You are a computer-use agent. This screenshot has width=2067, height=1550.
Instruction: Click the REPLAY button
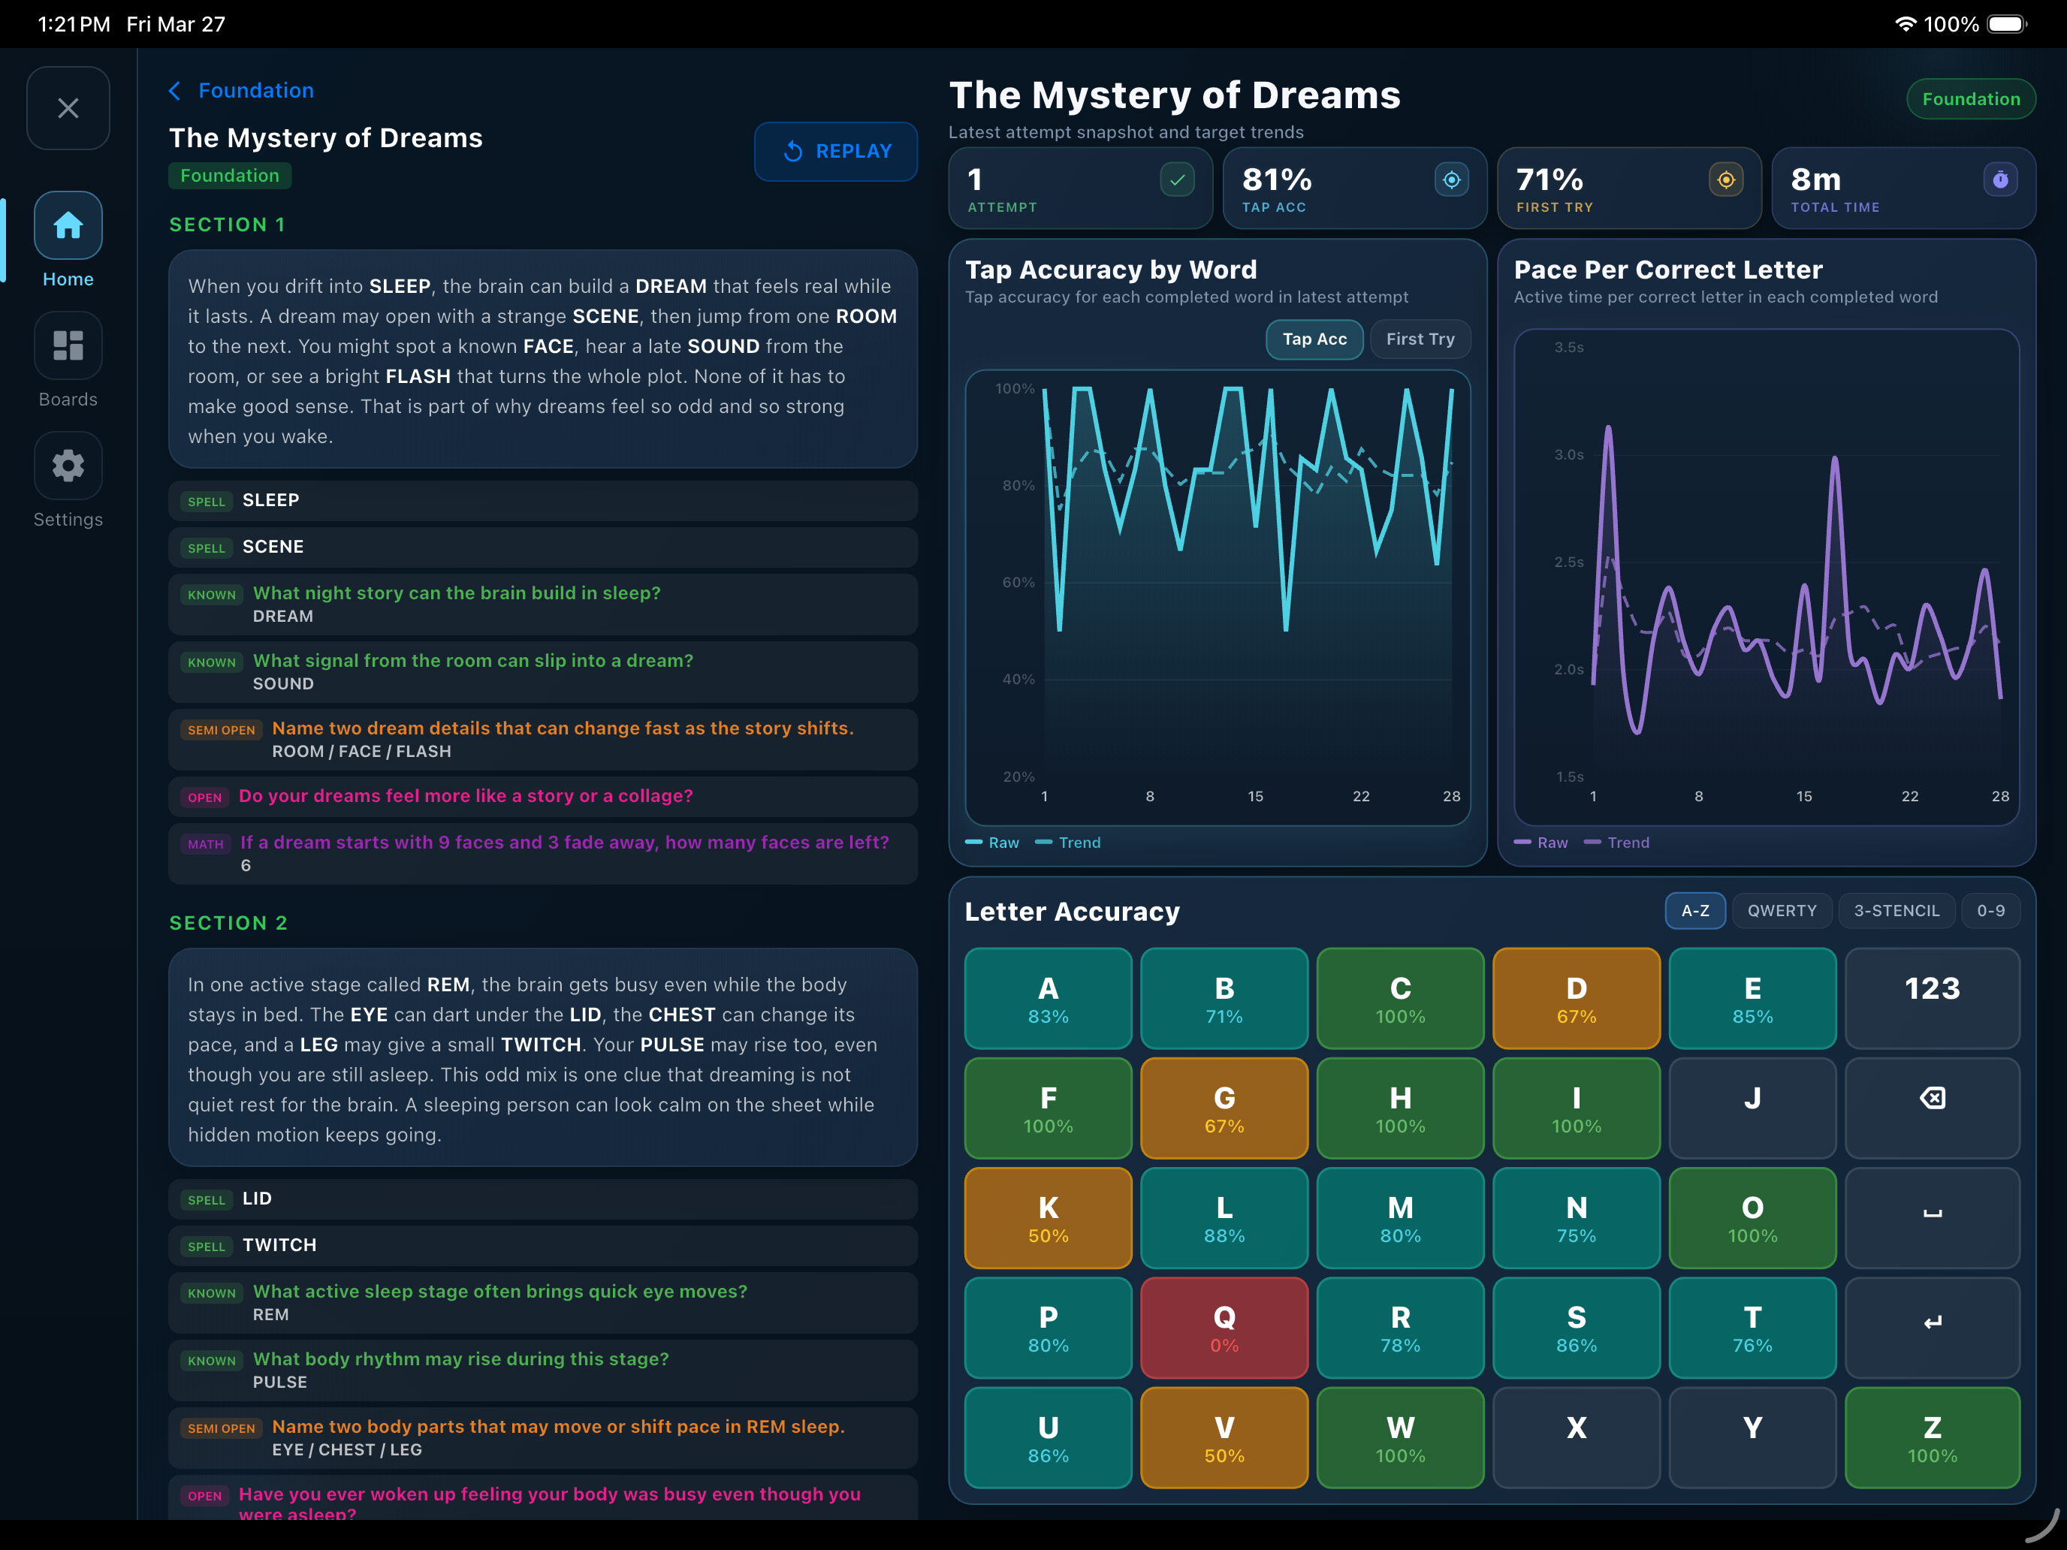(x=835, y=152)
